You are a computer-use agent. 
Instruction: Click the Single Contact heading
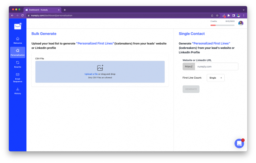(x=192, y=34)
